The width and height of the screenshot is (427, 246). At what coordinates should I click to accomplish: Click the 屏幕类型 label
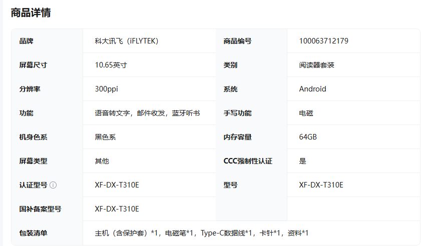[x=33, y=161]
